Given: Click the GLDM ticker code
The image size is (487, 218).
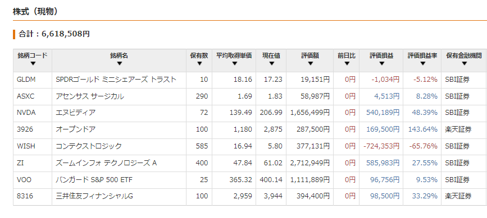Looking at the screenshot, I should [x=26, y=80].
